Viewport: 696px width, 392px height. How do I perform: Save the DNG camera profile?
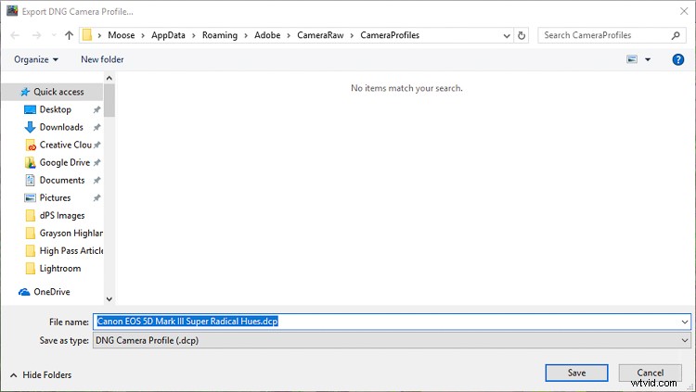point(576,373)
